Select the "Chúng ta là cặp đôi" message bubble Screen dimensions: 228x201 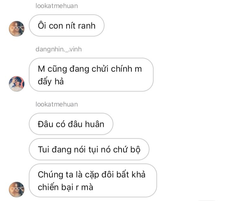(x=93, y=180)
